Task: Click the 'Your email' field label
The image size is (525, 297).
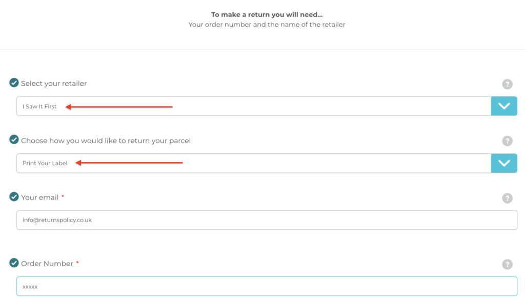Action: point(39,197)
